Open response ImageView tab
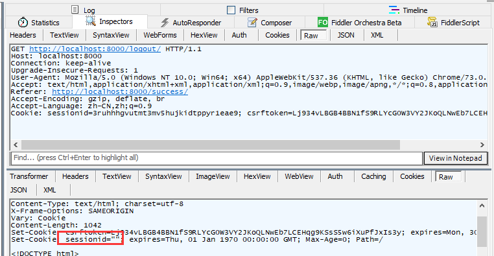Screen dimensions: 494x256 213,176
